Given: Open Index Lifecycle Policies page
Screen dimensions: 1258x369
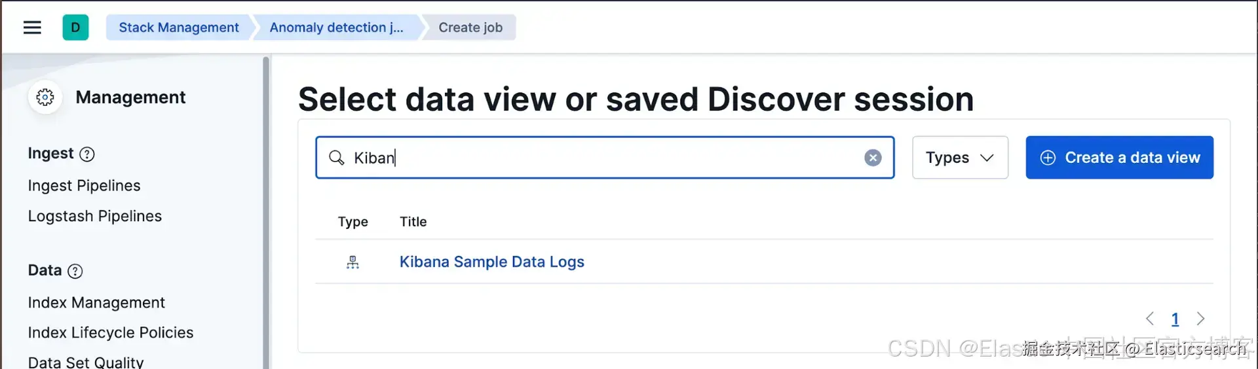Looking at the screenshot, I should click(111, 332).
